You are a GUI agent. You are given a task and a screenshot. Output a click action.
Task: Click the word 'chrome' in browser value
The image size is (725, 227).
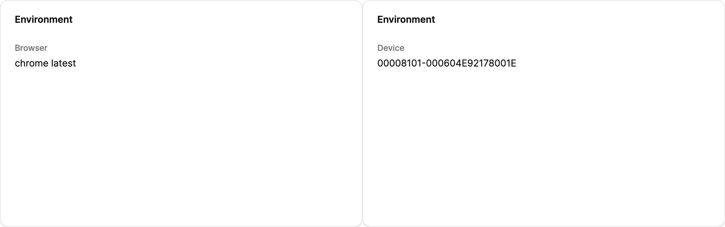(x=31, y=63)
